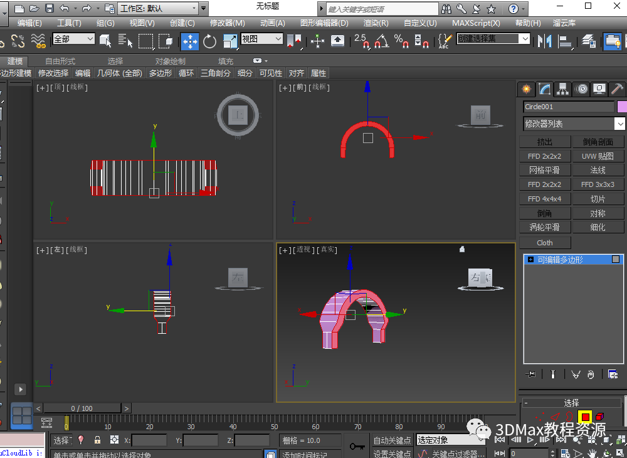
Task: Open the 修改器(M) menu
Action: [x=227, y=23]
